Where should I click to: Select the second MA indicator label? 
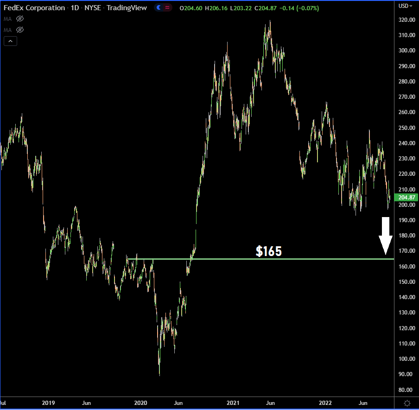click(x=7, y=30)
